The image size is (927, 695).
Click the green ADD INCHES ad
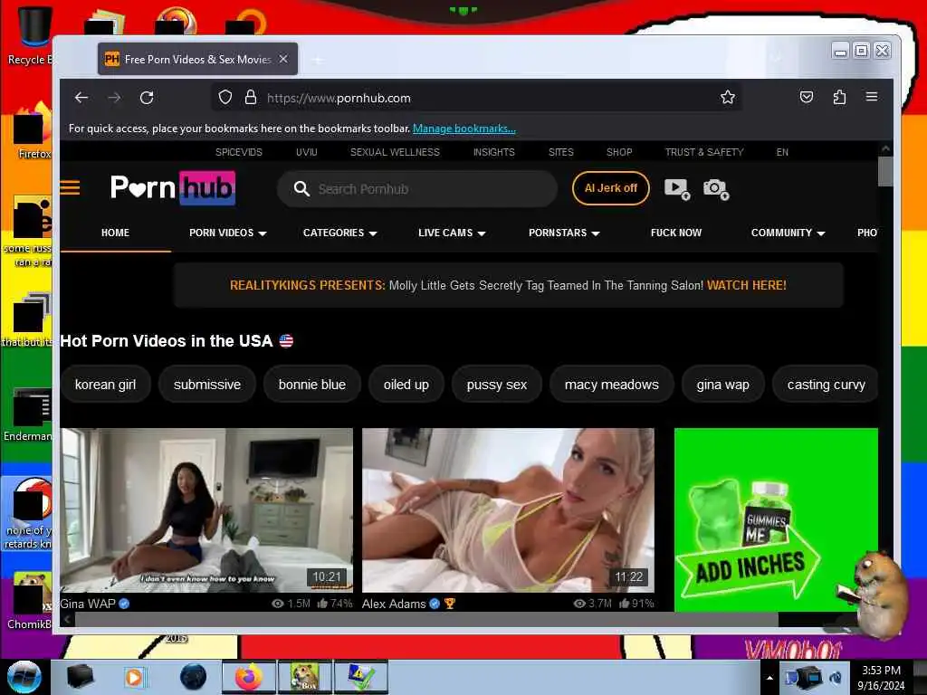click(x=776, y=520)
